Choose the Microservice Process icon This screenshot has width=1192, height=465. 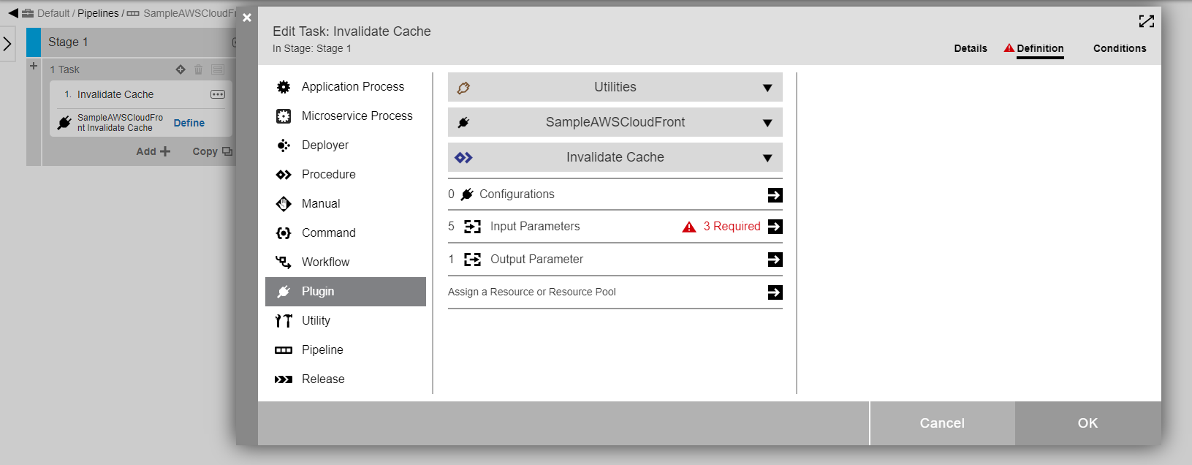click(284, 116)
